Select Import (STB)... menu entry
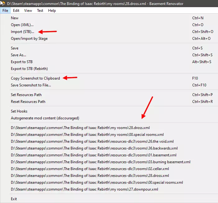The image size is (218, 203). point(109,32)
